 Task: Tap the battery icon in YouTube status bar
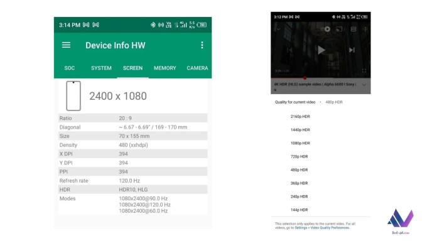[x=364, y=17]
